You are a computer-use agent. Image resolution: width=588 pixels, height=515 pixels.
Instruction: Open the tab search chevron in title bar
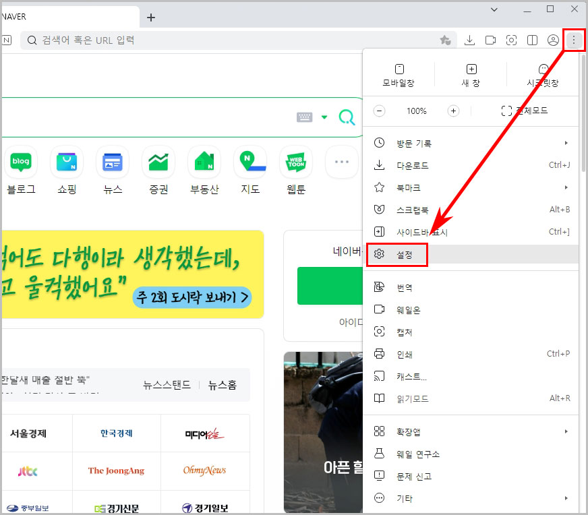(494, 9)
